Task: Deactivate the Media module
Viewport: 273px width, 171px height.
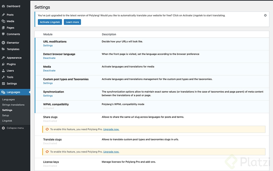Action: (49, 70)
